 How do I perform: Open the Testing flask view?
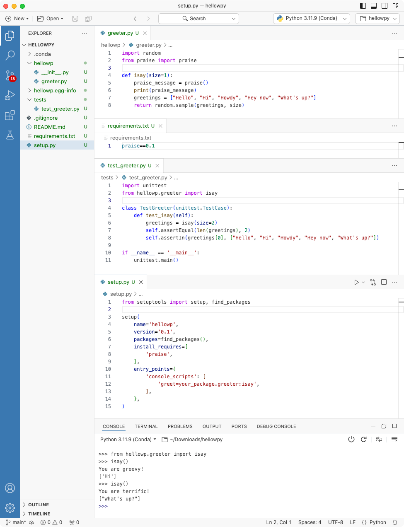10,135
